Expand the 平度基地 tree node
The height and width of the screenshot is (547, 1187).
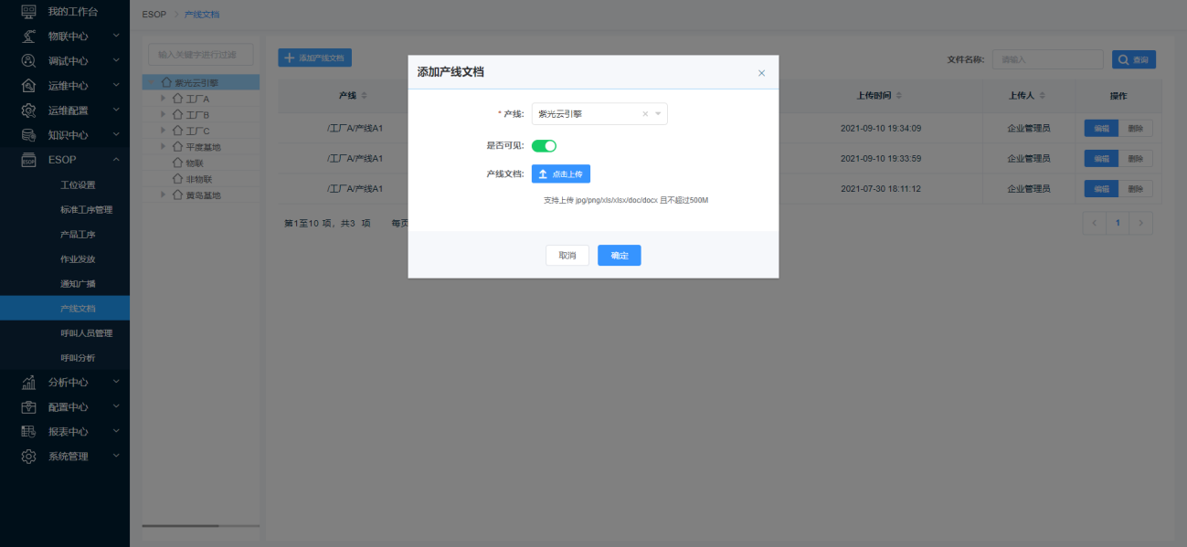tap(164, 146)
